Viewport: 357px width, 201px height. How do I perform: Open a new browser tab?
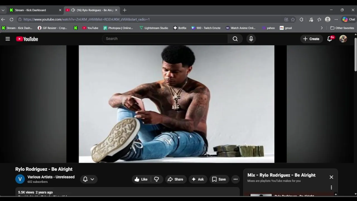[125, 10]
